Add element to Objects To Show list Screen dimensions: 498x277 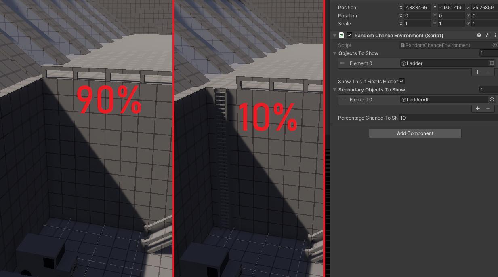(477, 72)
